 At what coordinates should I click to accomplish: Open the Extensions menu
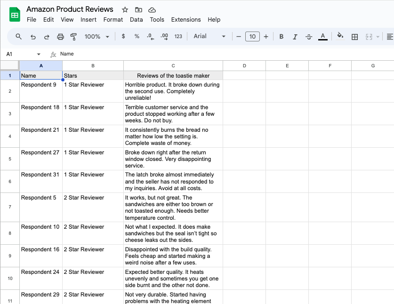pyautogui.click(x=186, y=20)
